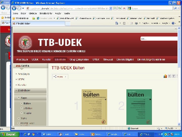
Task: Open a new blank browser tab
Action: tap(67, 24)
